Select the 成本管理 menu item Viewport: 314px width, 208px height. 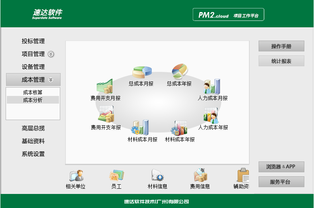[x=33, y=80]
